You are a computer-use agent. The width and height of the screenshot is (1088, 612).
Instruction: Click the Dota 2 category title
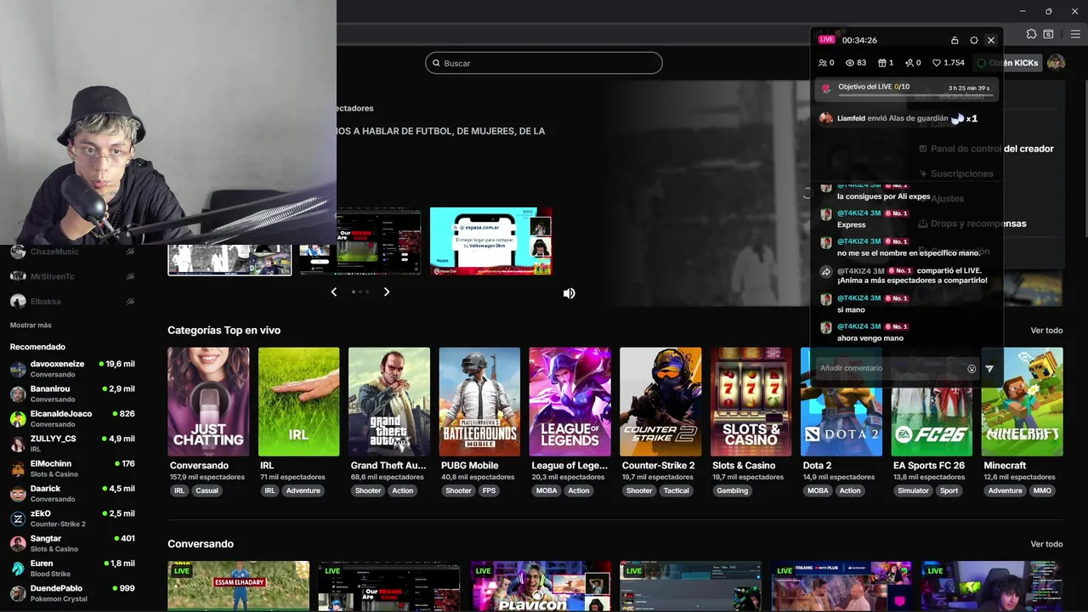(817, 466)
